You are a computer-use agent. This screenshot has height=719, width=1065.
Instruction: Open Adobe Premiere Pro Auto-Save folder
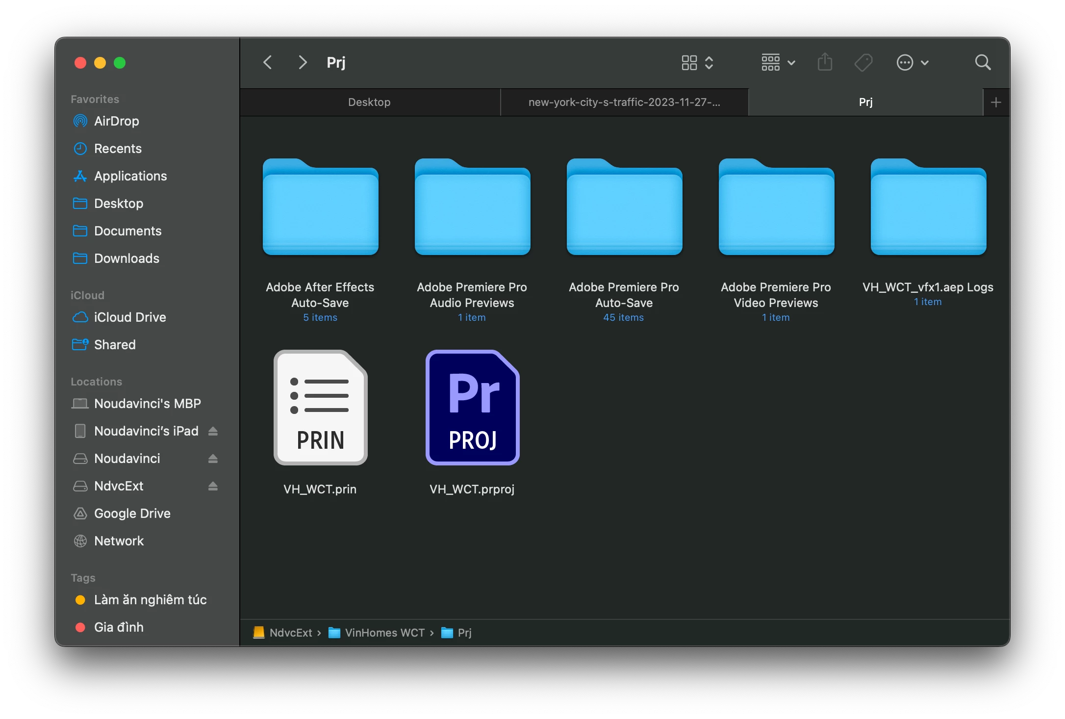(x=624, y=208)
